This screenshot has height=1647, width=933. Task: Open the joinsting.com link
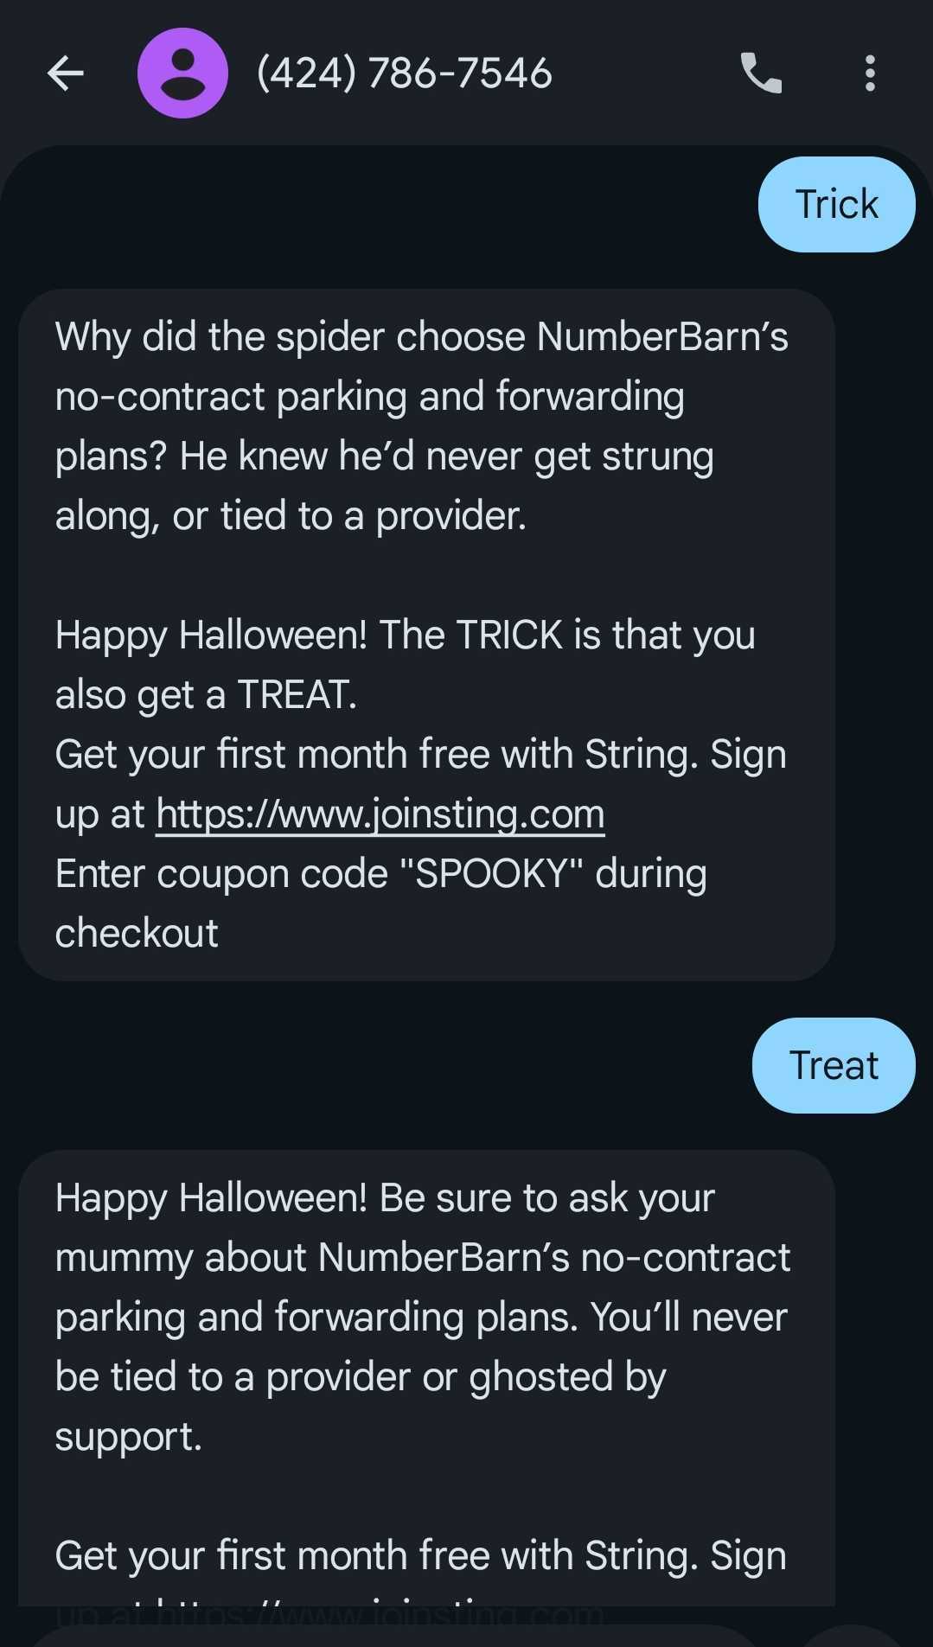point(380,814)
